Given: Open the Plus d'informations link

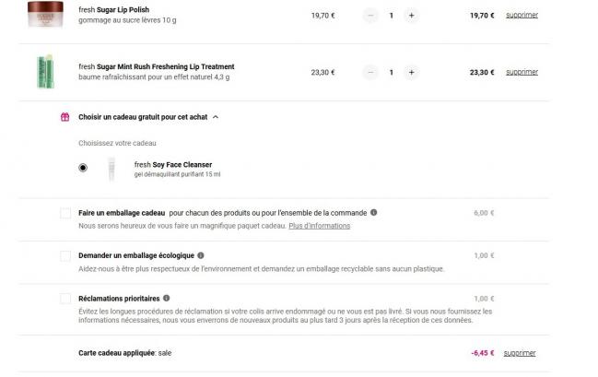Looking at the screenshot, I should coord(319,226).
